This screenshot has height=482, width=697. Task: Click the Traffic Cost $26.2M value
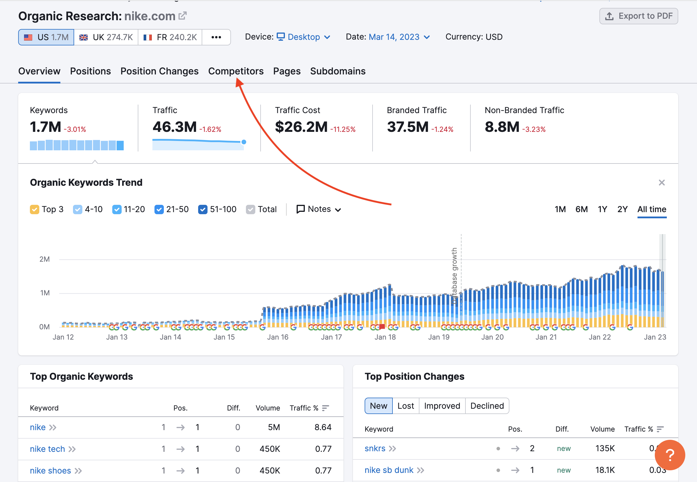(x=301, y=127)
